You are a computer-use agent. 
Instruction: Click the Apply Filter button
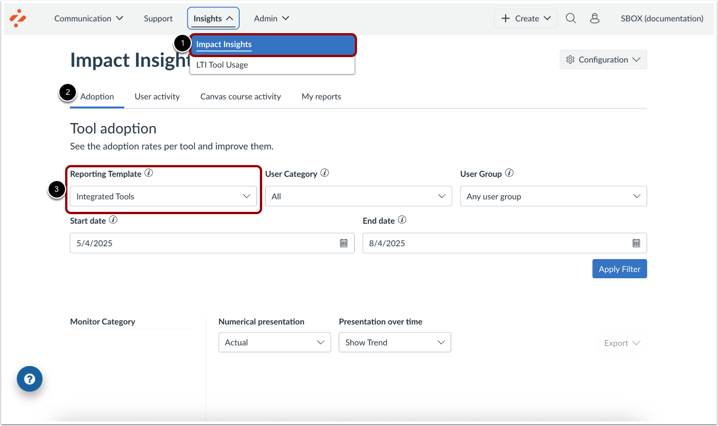pos(619,268)
